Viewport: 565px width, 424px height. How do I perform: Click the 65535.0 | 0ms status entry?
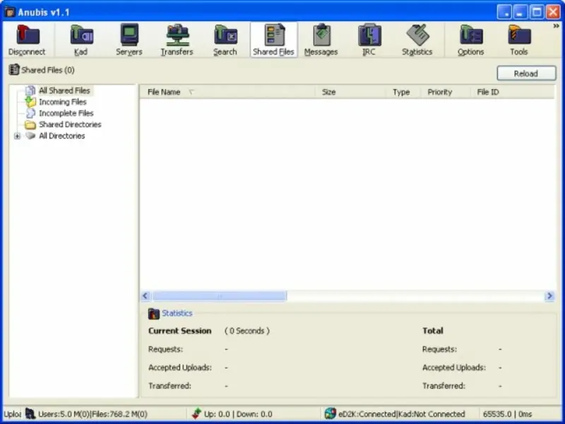[x=507, y=414]
